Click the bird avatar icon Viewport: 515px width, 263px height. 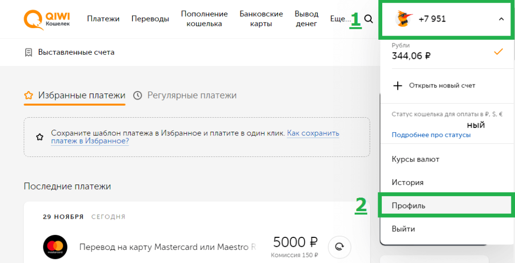403,19
